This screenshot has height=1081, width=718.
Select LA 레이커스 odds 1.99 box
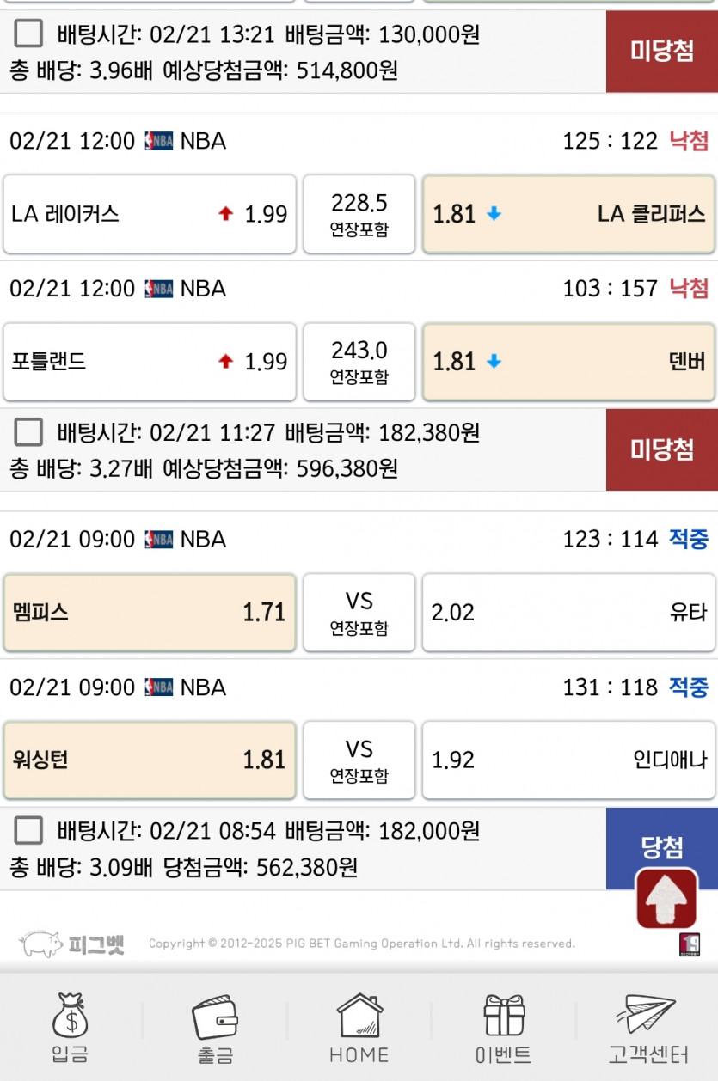[150, 214]
